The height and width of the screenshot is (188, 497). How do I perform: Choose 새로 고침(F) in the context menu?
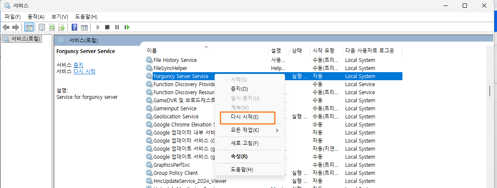[250, 143]
